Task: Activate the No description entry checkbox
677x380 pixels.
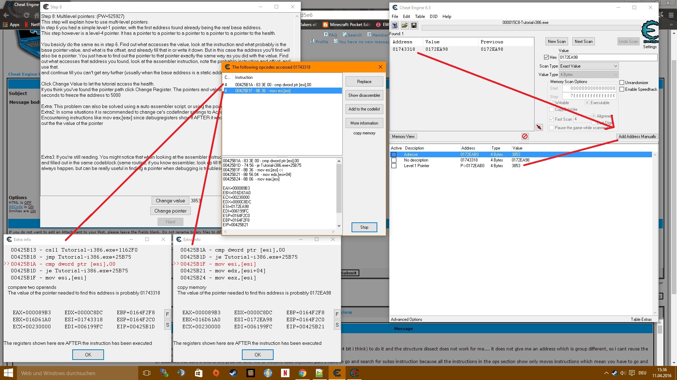Action: coord(394,160)
